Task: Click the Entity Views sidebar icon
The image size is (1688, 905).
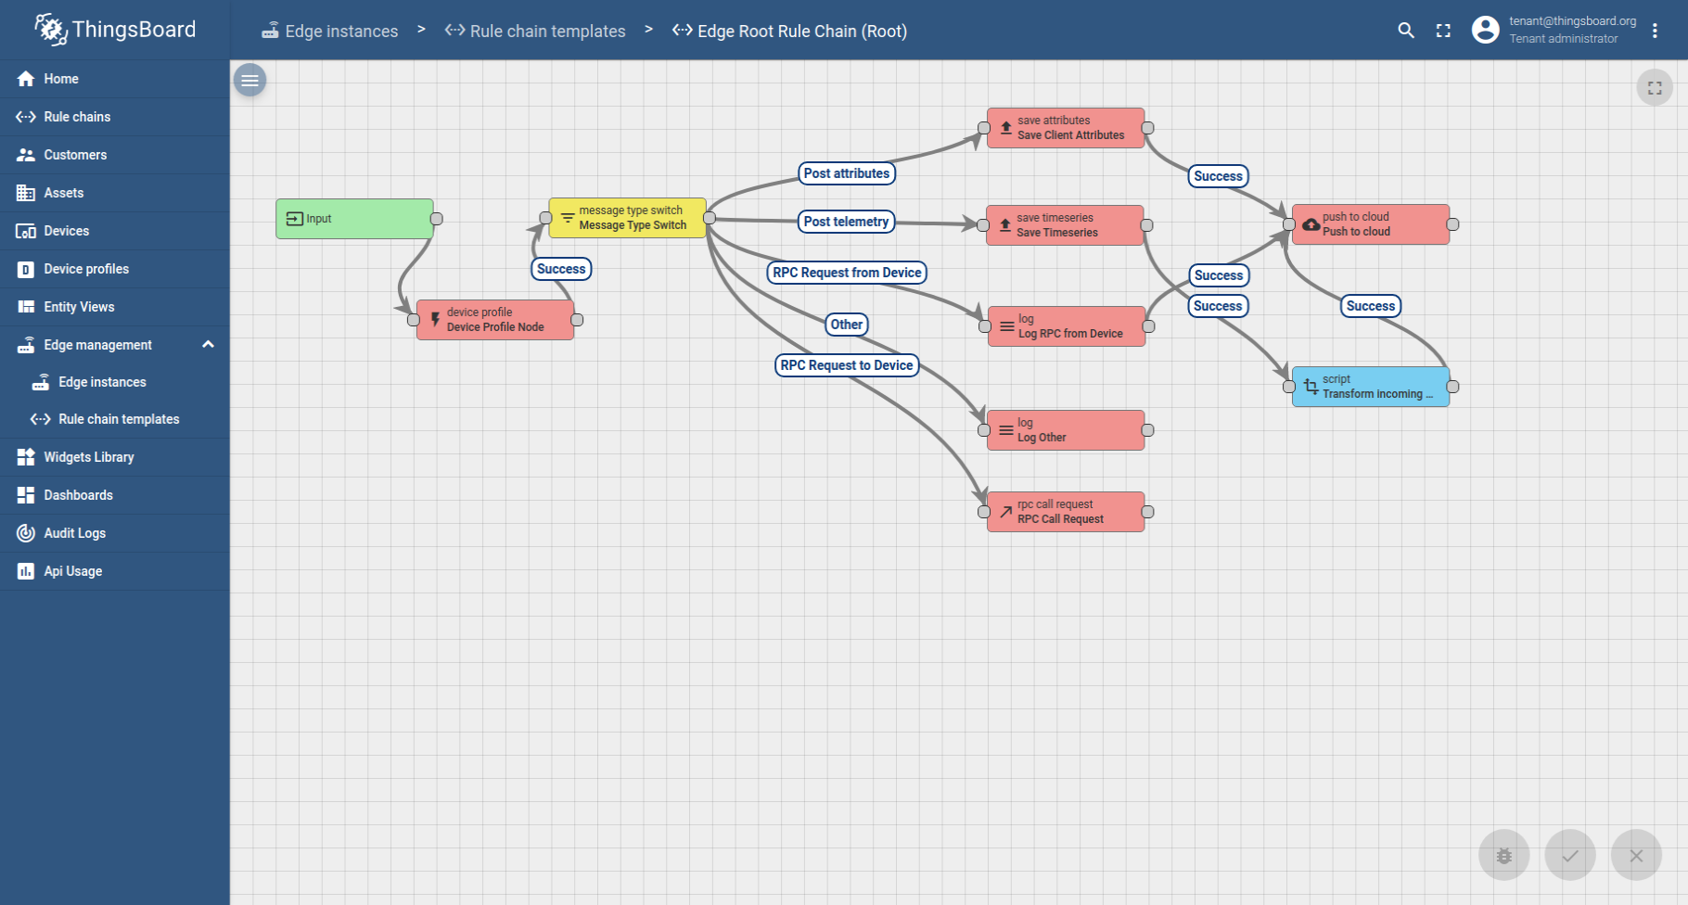Action: [x=26, y=307]
